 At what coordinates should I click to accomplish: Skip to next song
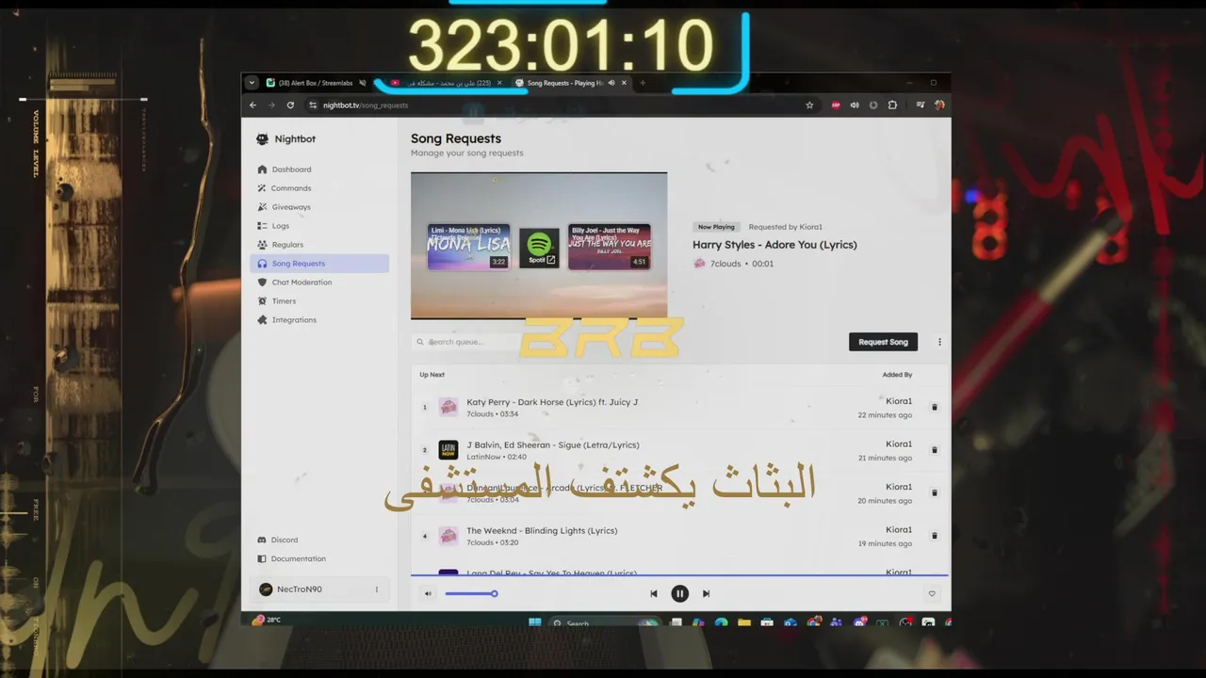click(x=706, y=593)
